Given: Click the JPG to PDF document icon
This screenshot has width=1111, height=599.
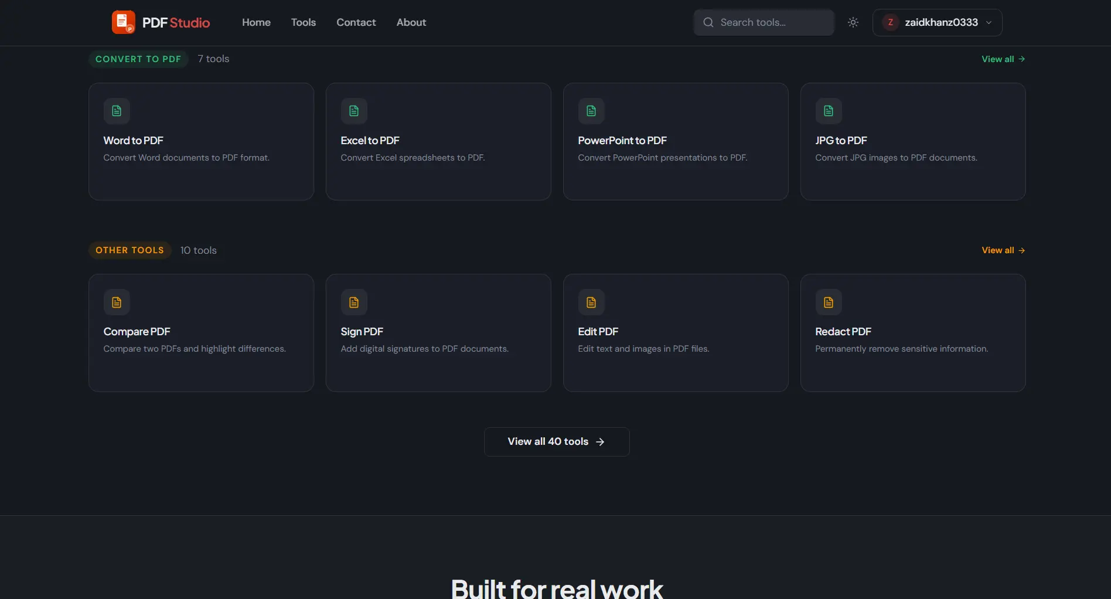Looking at the screenshot, I should [829, 111].
